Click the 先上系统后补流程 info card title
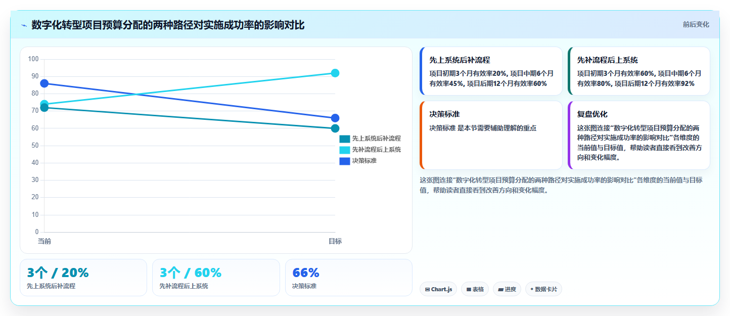The image size is (730, 316). pos(460,60)
